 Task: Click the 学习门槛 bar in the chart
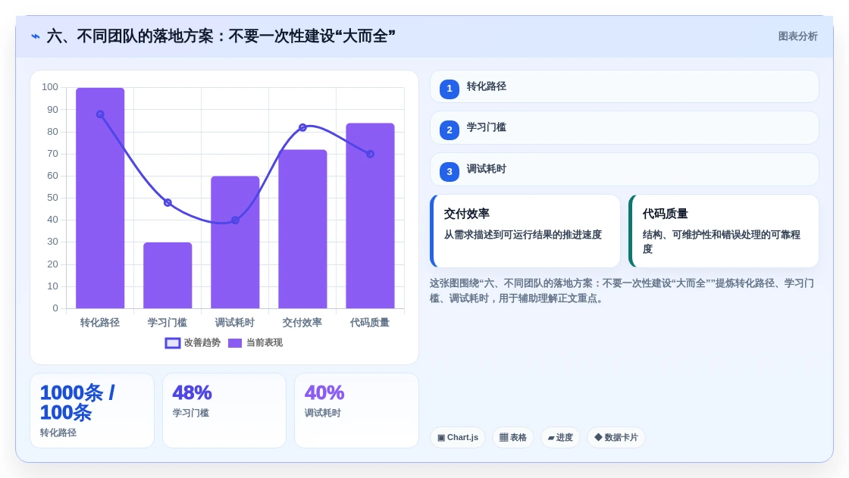168,276
